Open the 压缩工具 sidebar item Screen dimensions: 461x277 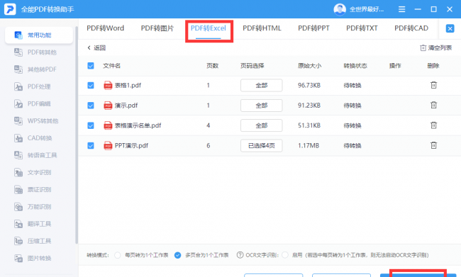[x=33, y=241]
